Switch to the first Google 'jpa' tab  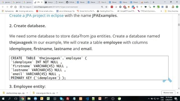6,2
